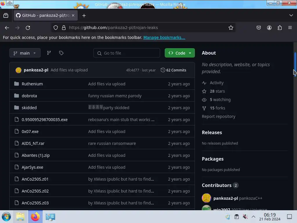This screenshot has height=223, width=297.
Task: Open the Extensions puzzle icon
Action: point(280,28)
